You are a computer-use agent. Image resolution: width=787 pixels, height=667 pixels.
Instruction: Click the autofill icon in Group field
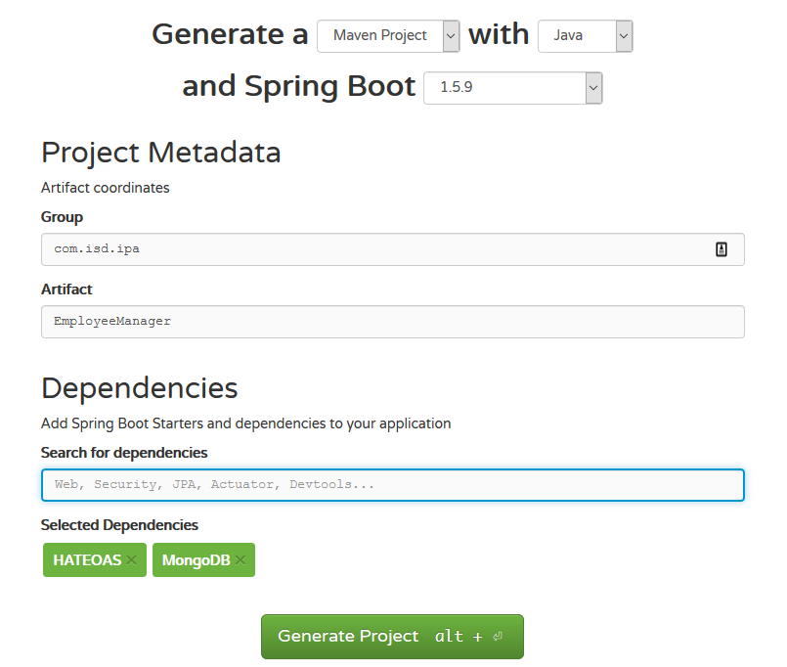click(721, 249)
